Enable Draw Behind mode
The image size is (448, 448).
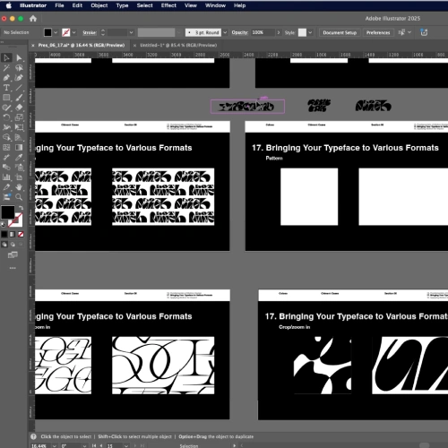pyautogui.click(x=13, y=245)
